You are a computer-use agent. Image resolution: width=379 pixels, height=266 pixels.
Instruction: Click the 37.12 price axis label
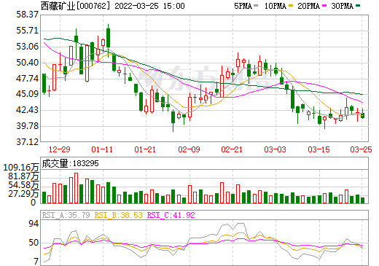click(x=28, y=142)
